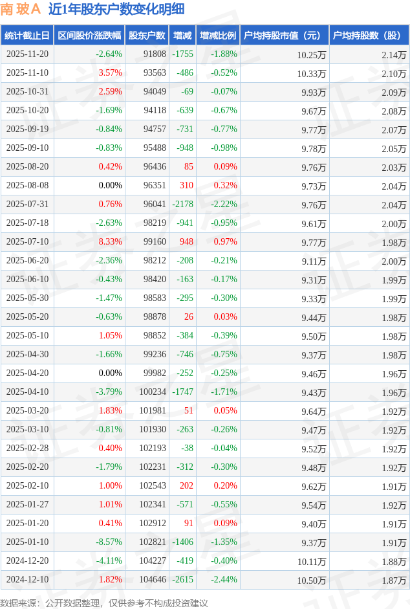Screen dimensions: 410x609
Task: Click the 近1年股东户数变化明细 title text
Action: (x=116, y=9)
